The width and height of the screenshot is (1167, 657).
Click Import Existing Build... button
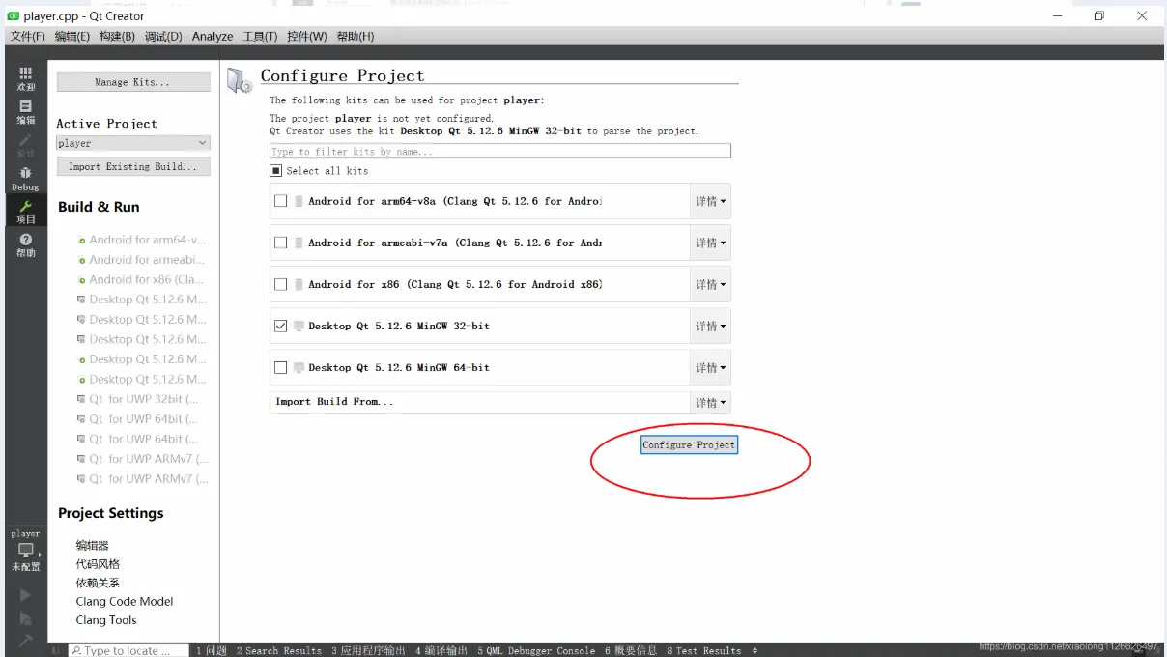[133, 166]
